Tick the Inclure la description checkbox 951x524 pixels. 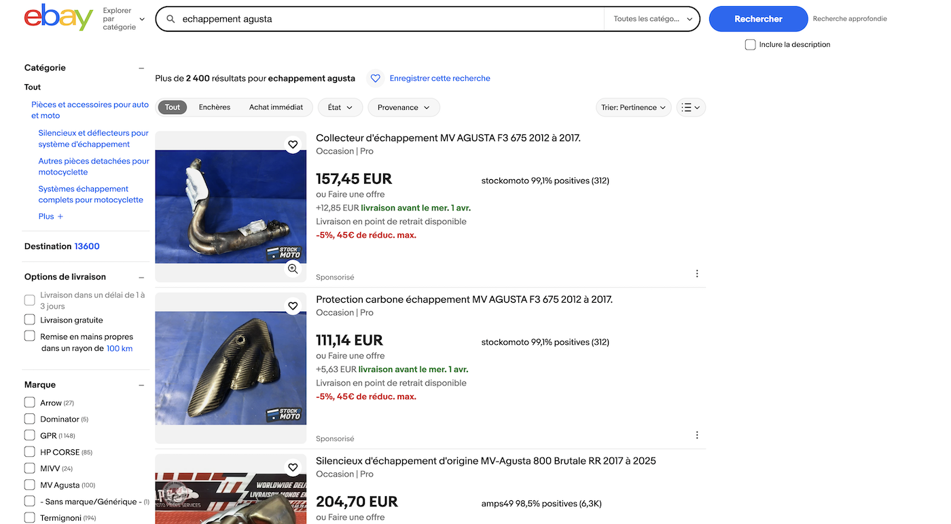(x=750, y=45)
